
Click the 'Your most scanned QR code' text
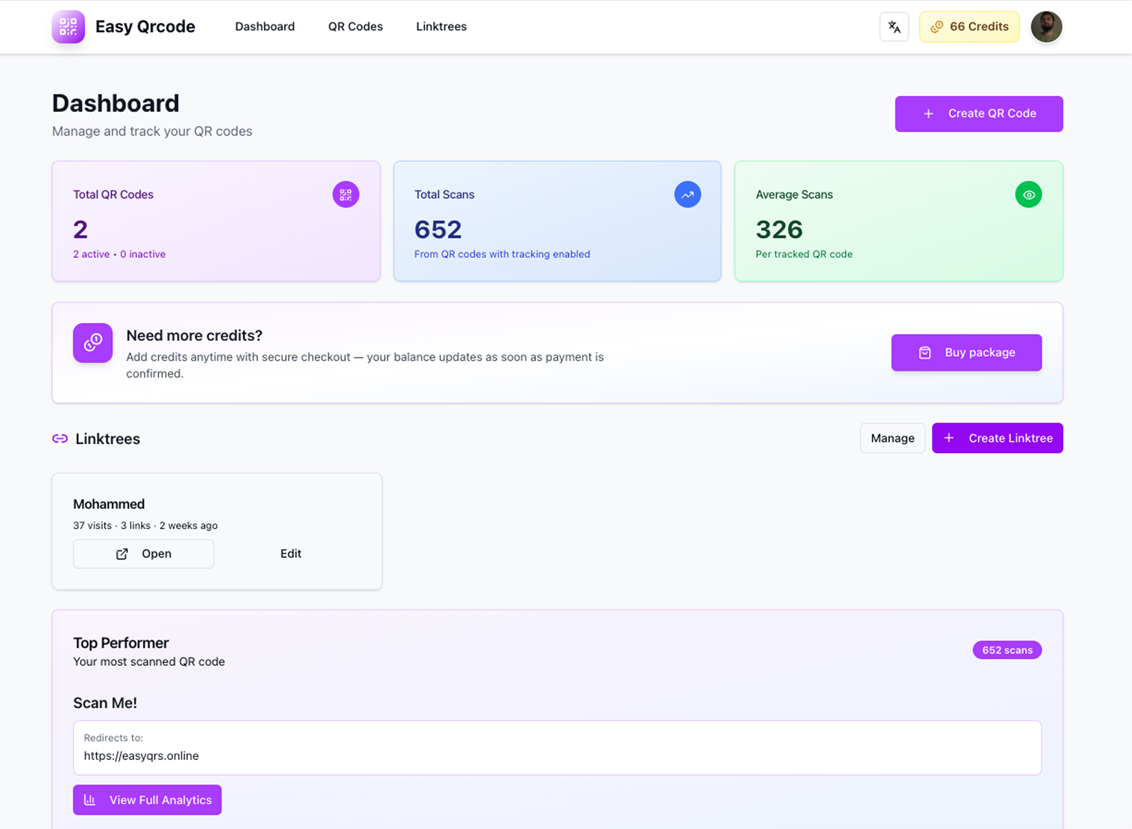pyautogui.click(x=149, y=662)
